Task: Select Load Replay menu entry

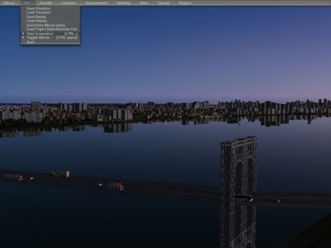Action: pos(50,21)
